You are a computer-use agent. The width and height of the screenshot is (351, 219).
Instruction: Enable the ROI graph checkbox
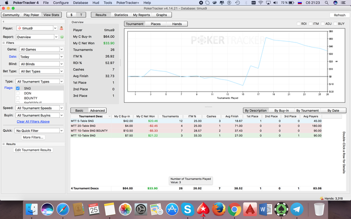298,23
